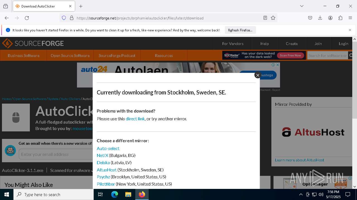The height and width of the screenshot is (200, 357).
Task: Open File Explorer from taskbar
Action: (128, 194)
